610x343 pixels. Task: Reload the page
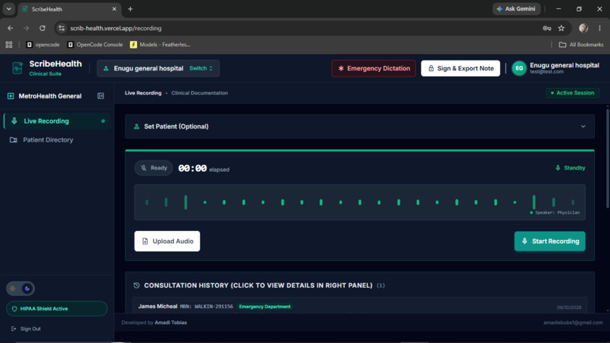pos(42,28)
